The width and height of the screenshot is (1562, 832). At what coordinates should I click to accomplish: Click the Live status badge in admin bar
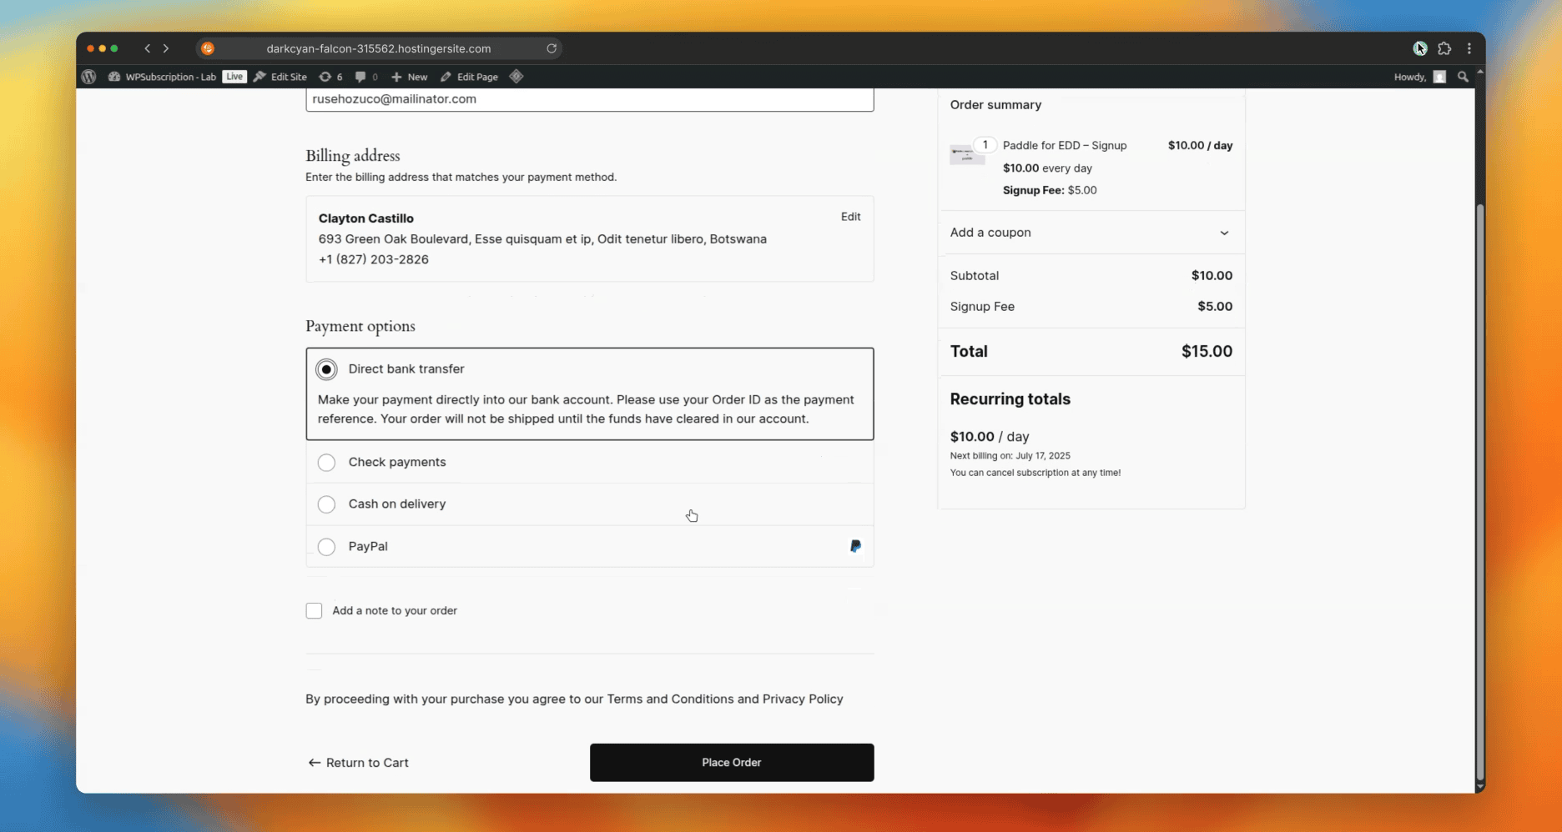(x=234, y=77)
